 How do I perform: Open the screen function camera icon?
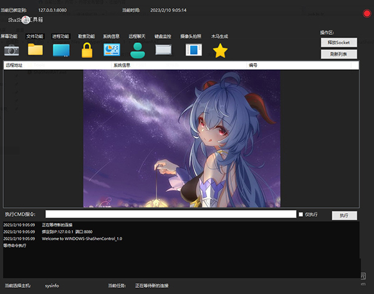[x=12, y=50]
